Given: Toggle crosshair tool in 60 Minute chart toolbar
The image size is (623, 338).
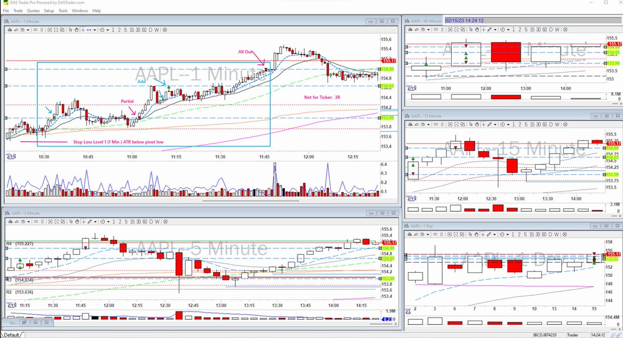Looking at the screenshot, I should point(483,30).
